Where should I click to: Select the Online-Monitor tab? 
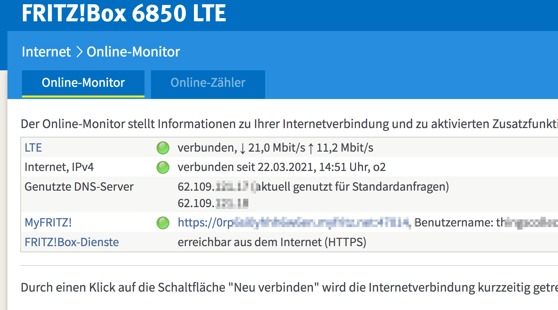tap(83, 83)
